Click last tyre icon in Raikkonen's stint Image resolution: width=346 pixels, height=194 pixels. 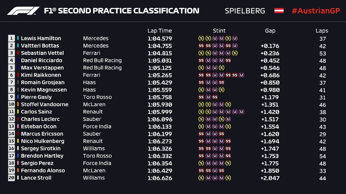(x=241, y=75)
